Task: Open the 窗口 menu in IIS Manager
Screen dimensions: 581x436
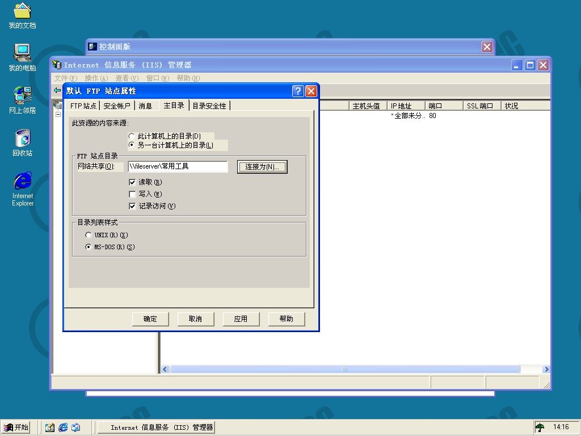Action: tap(158, 78)
